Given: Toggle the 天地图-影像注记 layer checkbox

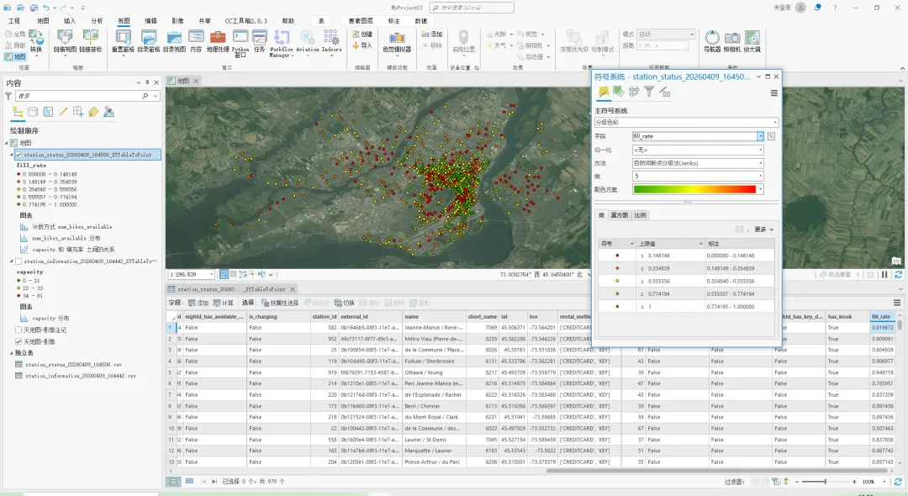Looking at the screenshot, I should (18, 330).
